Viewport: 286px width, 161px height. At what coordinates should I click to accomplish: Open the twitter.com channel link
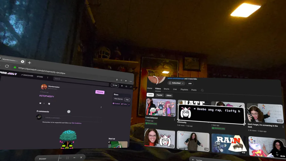coord(175,78)
